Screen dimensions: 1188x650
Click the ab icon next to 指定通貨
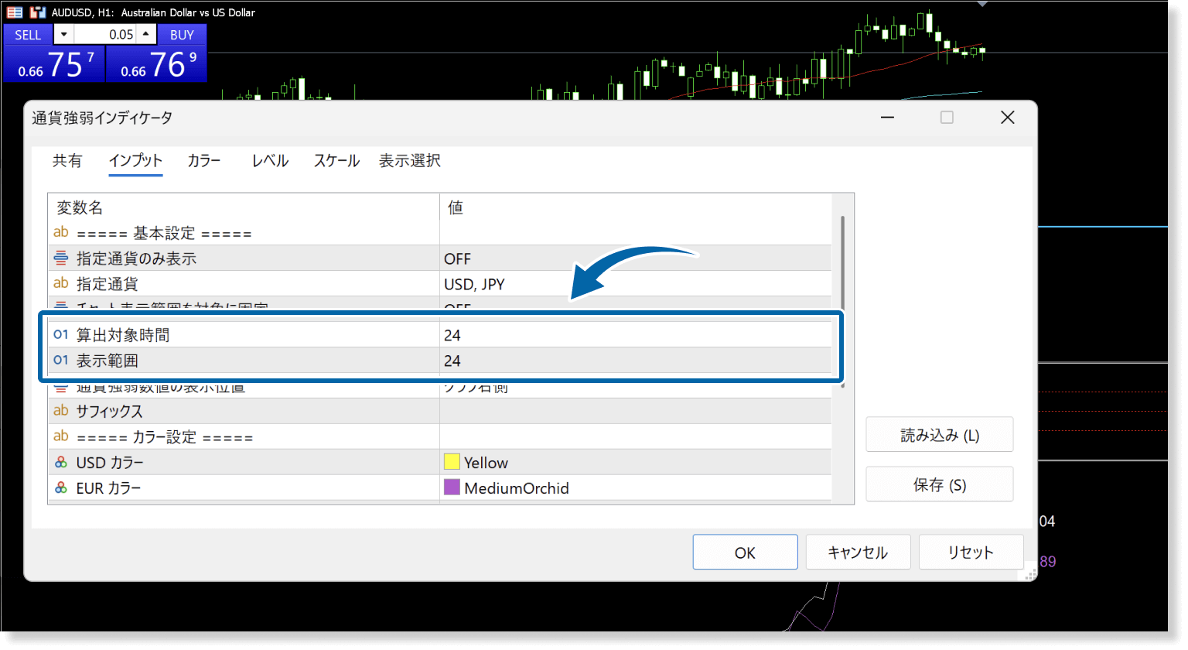(61, 283)
